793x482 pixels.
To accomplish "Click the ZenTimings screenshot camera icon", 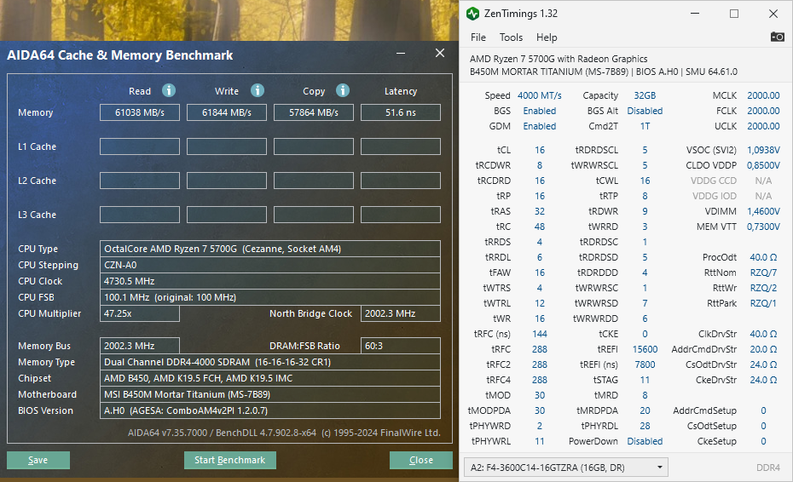I will [778, 37].
